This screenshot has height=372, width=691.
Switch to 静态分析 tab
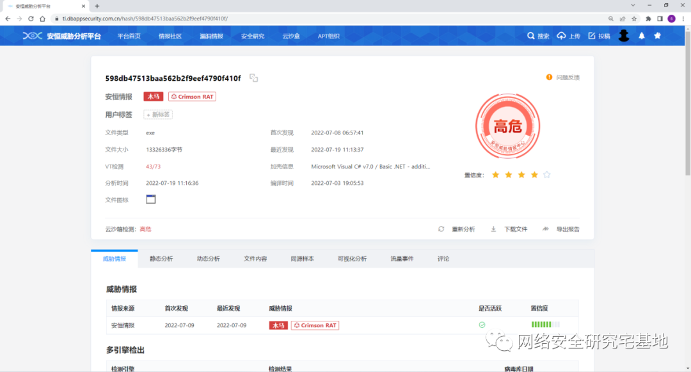[161, 259]
